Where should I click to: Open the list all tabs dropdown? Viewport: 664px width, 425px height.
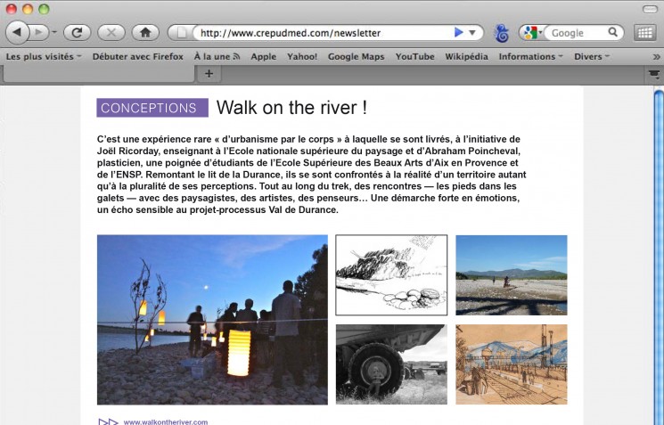click(654, 75)
